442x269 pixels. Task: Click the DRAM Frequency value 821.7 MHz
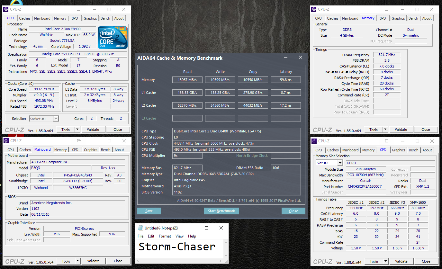coord(386,55)
